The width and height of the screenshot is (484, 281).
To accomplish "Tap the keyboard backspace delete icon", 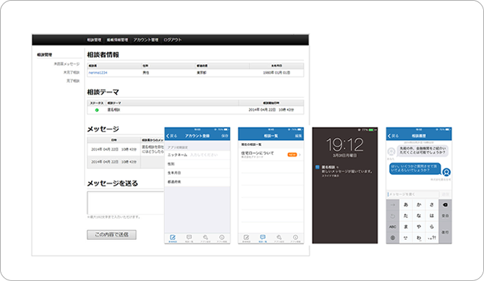I will point(445,204).
